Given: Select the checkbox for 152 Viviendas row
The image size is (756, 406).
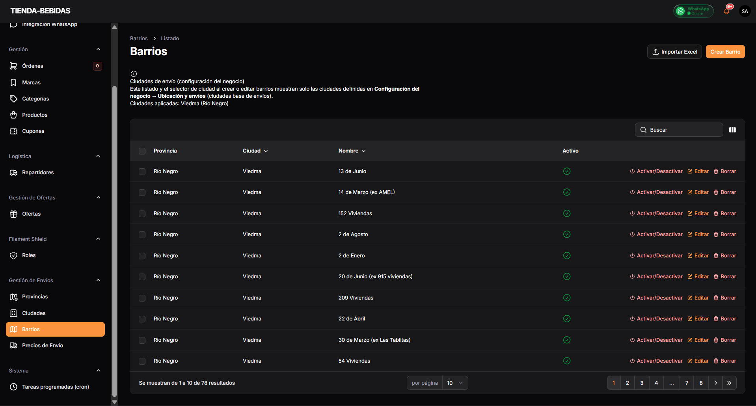Looking at the screenshot, I should click(142, 214).
